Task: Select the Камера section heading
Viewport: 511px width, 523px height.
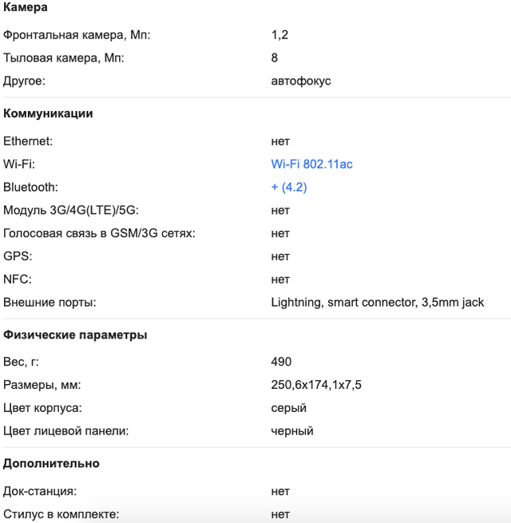Action: [x=26, y=7]
